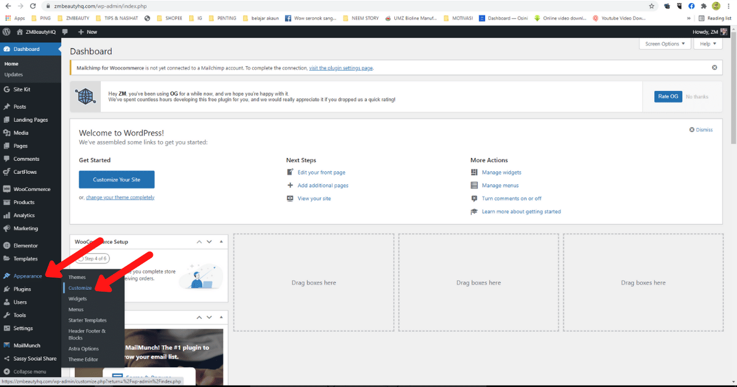Click Manage widgets link
The height and width of the screenshot is (387, 737).
click(502, 173)
